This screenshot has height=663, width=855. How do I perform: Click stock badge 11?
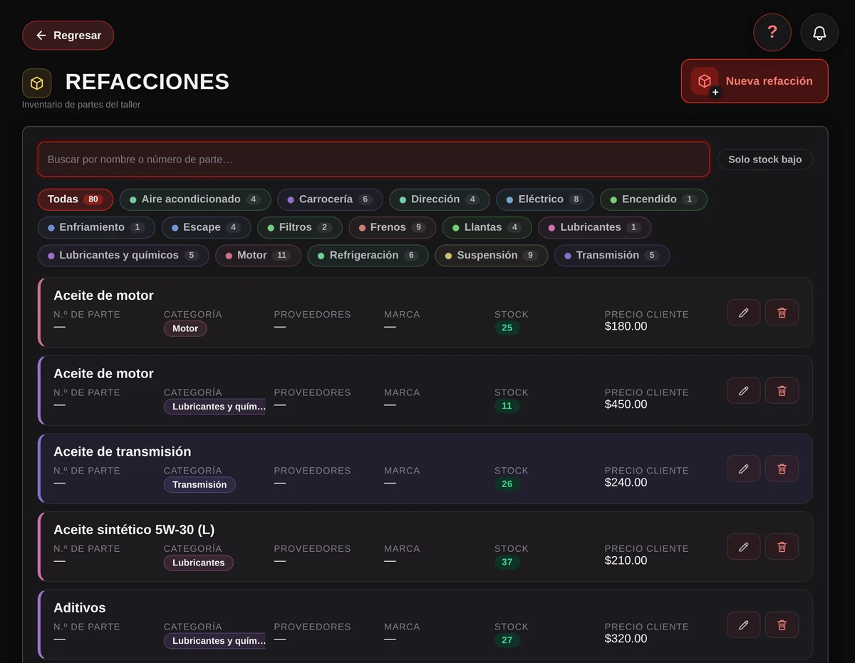tap(507, 406)
